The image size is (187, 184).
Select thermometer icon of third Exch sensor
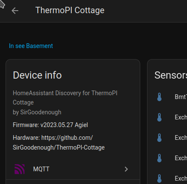coord(159,158)
